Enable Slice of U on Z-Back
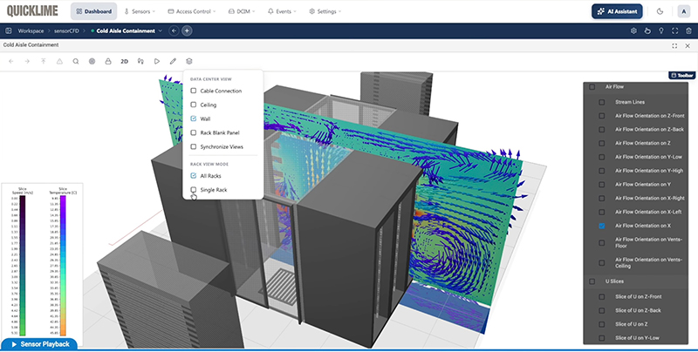The image size is (698, 352). [x=602, y=311]
